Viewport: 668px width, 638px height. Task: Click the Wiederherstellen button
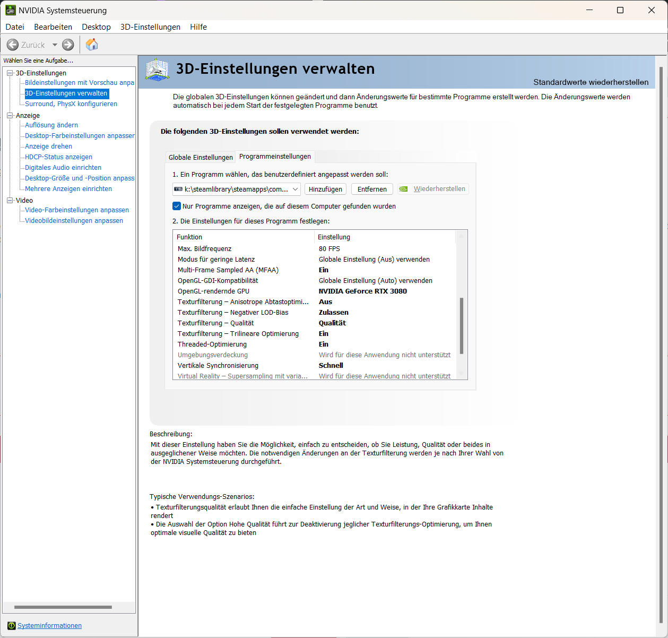[x=433, y=189]
